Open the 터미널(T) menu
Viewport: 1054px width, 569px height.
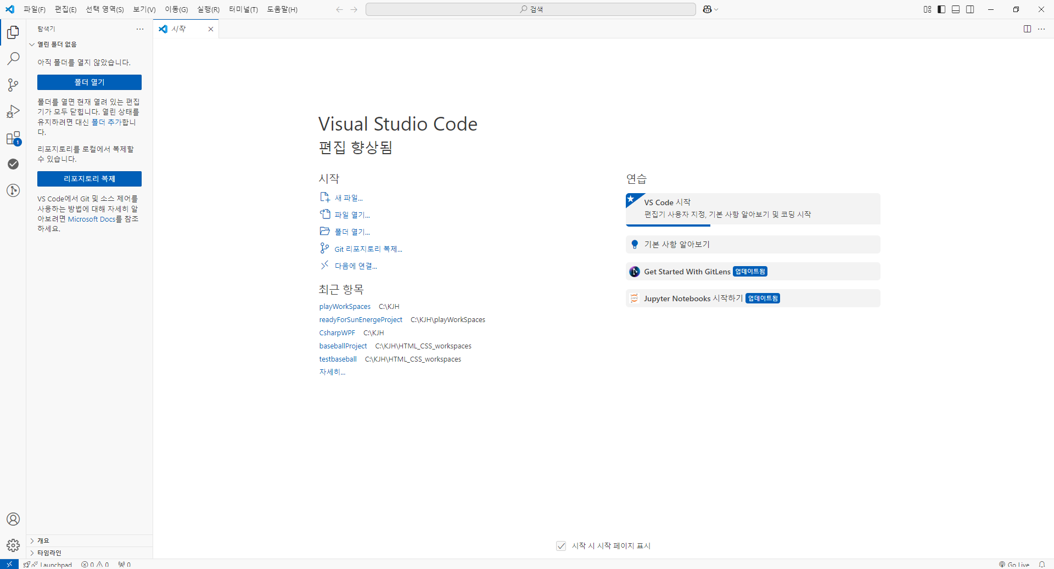243,9
